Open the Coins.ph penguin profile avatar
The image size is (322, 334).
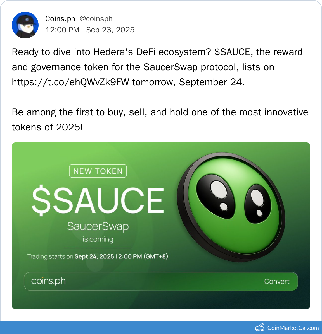25,25
